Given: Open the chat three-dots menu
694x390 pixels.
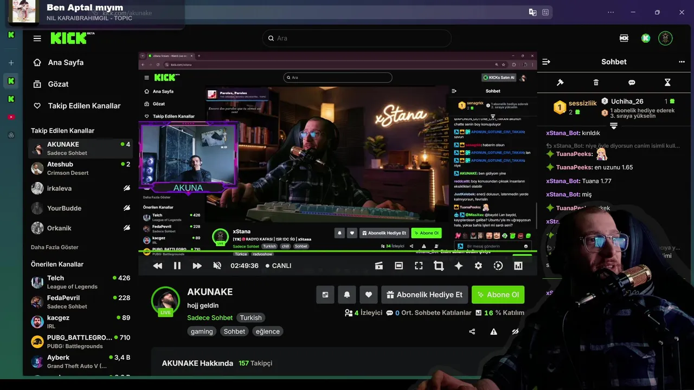Looking at the screenshot, I should [682, 62].
